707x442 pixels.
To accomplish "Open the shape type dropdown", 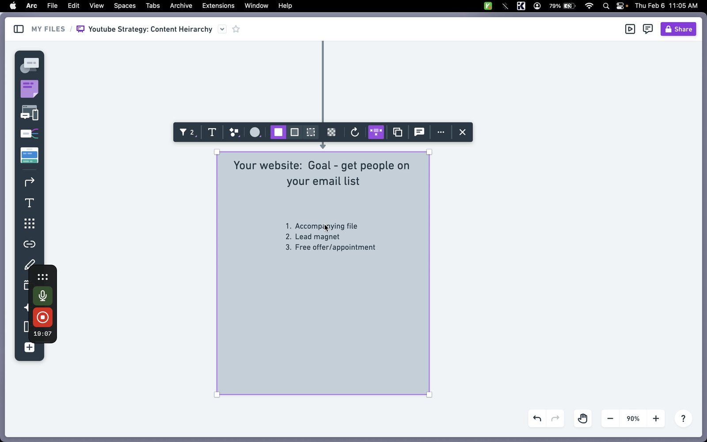I will point(234,132).
